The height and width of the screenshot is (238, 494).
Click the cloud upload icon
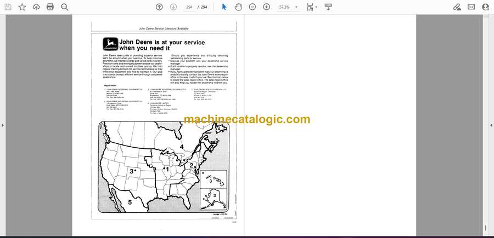coord(36,7)
